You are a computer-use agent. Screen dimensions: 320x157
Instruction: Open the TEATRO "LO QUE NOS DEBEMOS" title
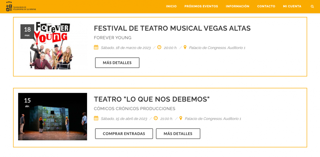[x=152, y=99]
